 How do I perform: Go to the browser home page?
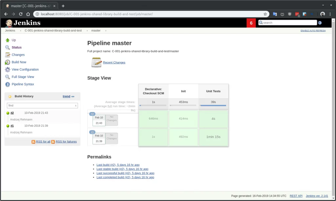click(x=28, y=14)
